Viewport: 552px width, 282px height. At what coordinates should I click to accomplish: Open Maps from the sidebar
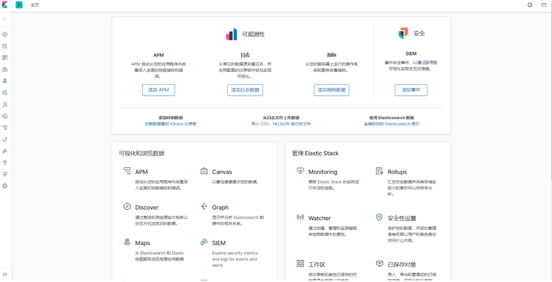pyautogui.click(x=5, y=81)
